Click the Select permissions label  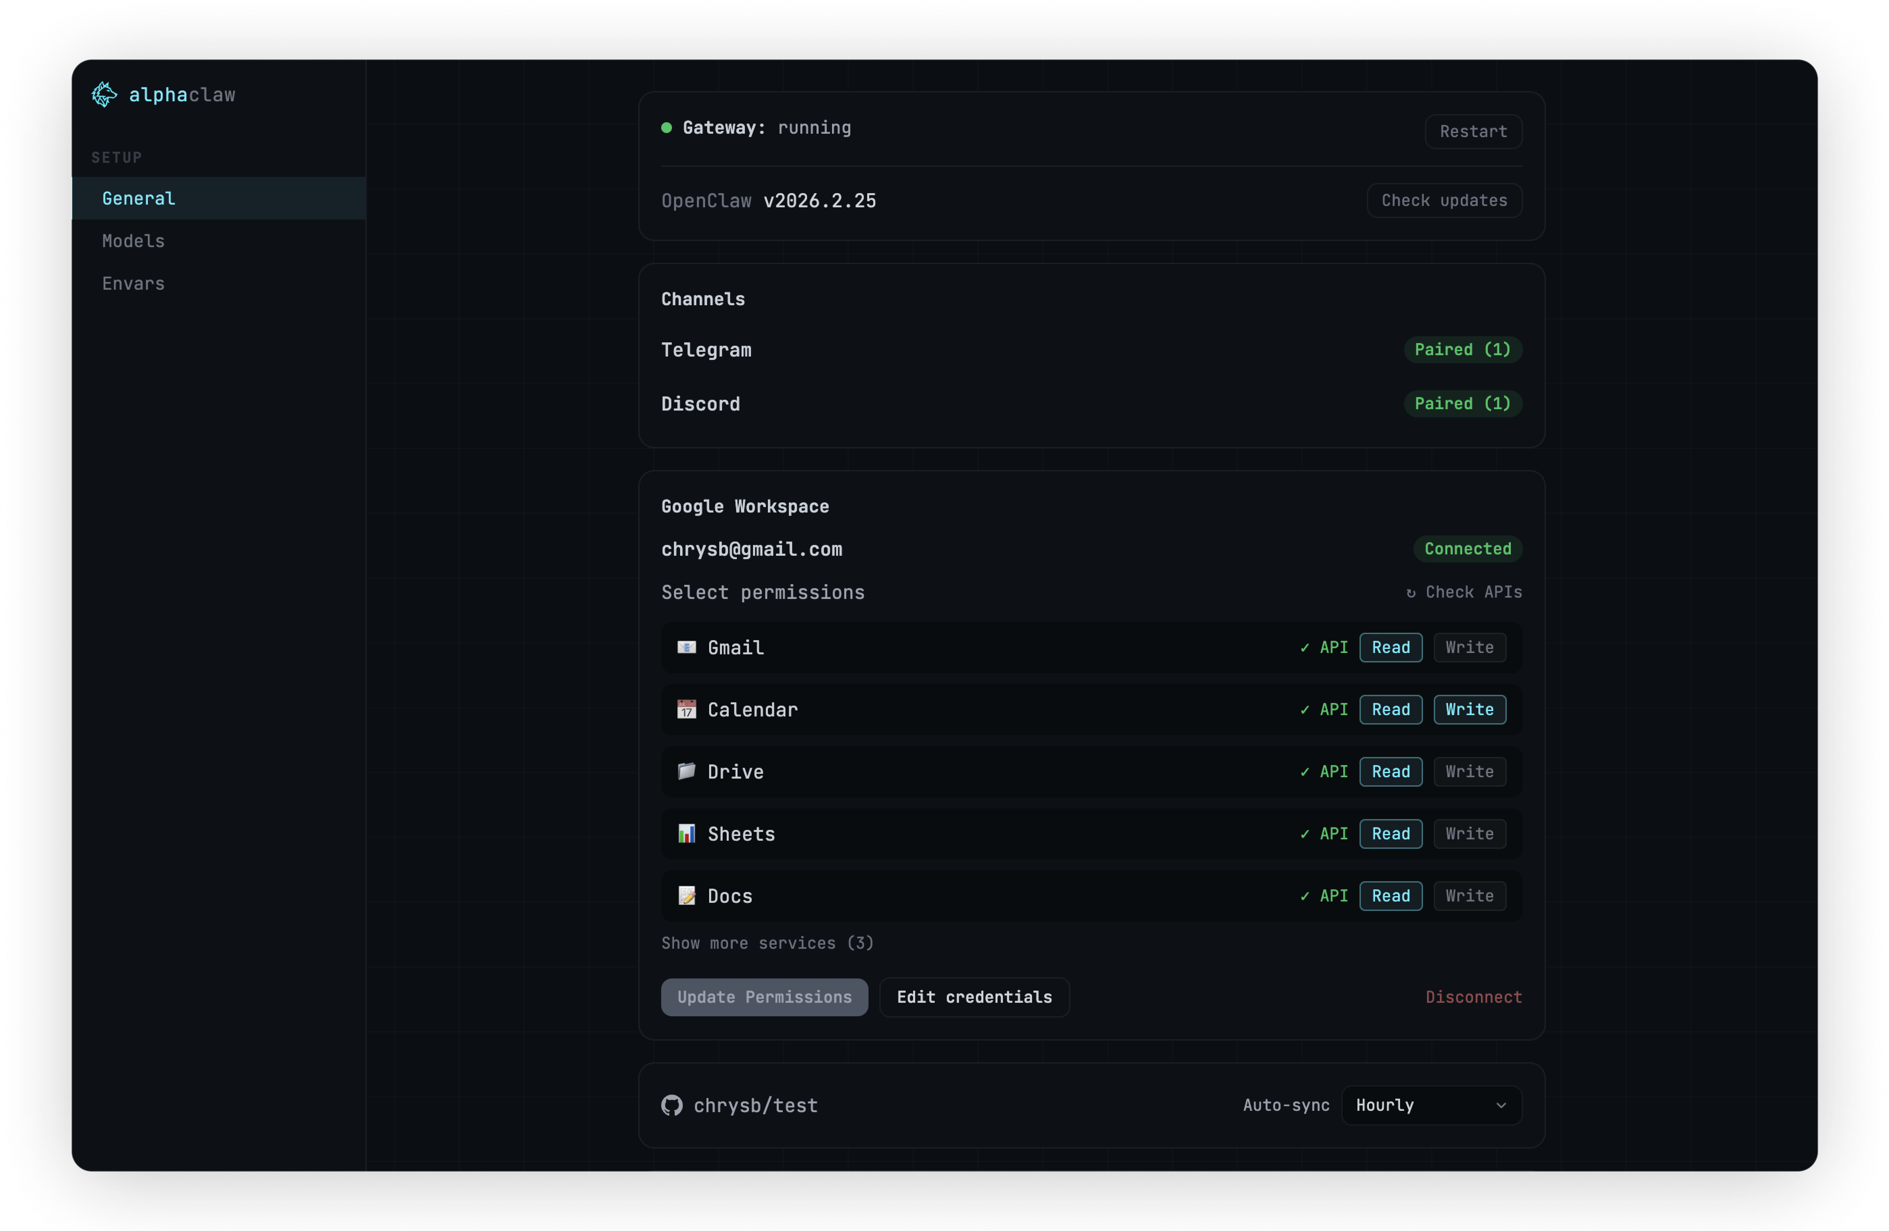pyautogui.click(x=763, y=593)
